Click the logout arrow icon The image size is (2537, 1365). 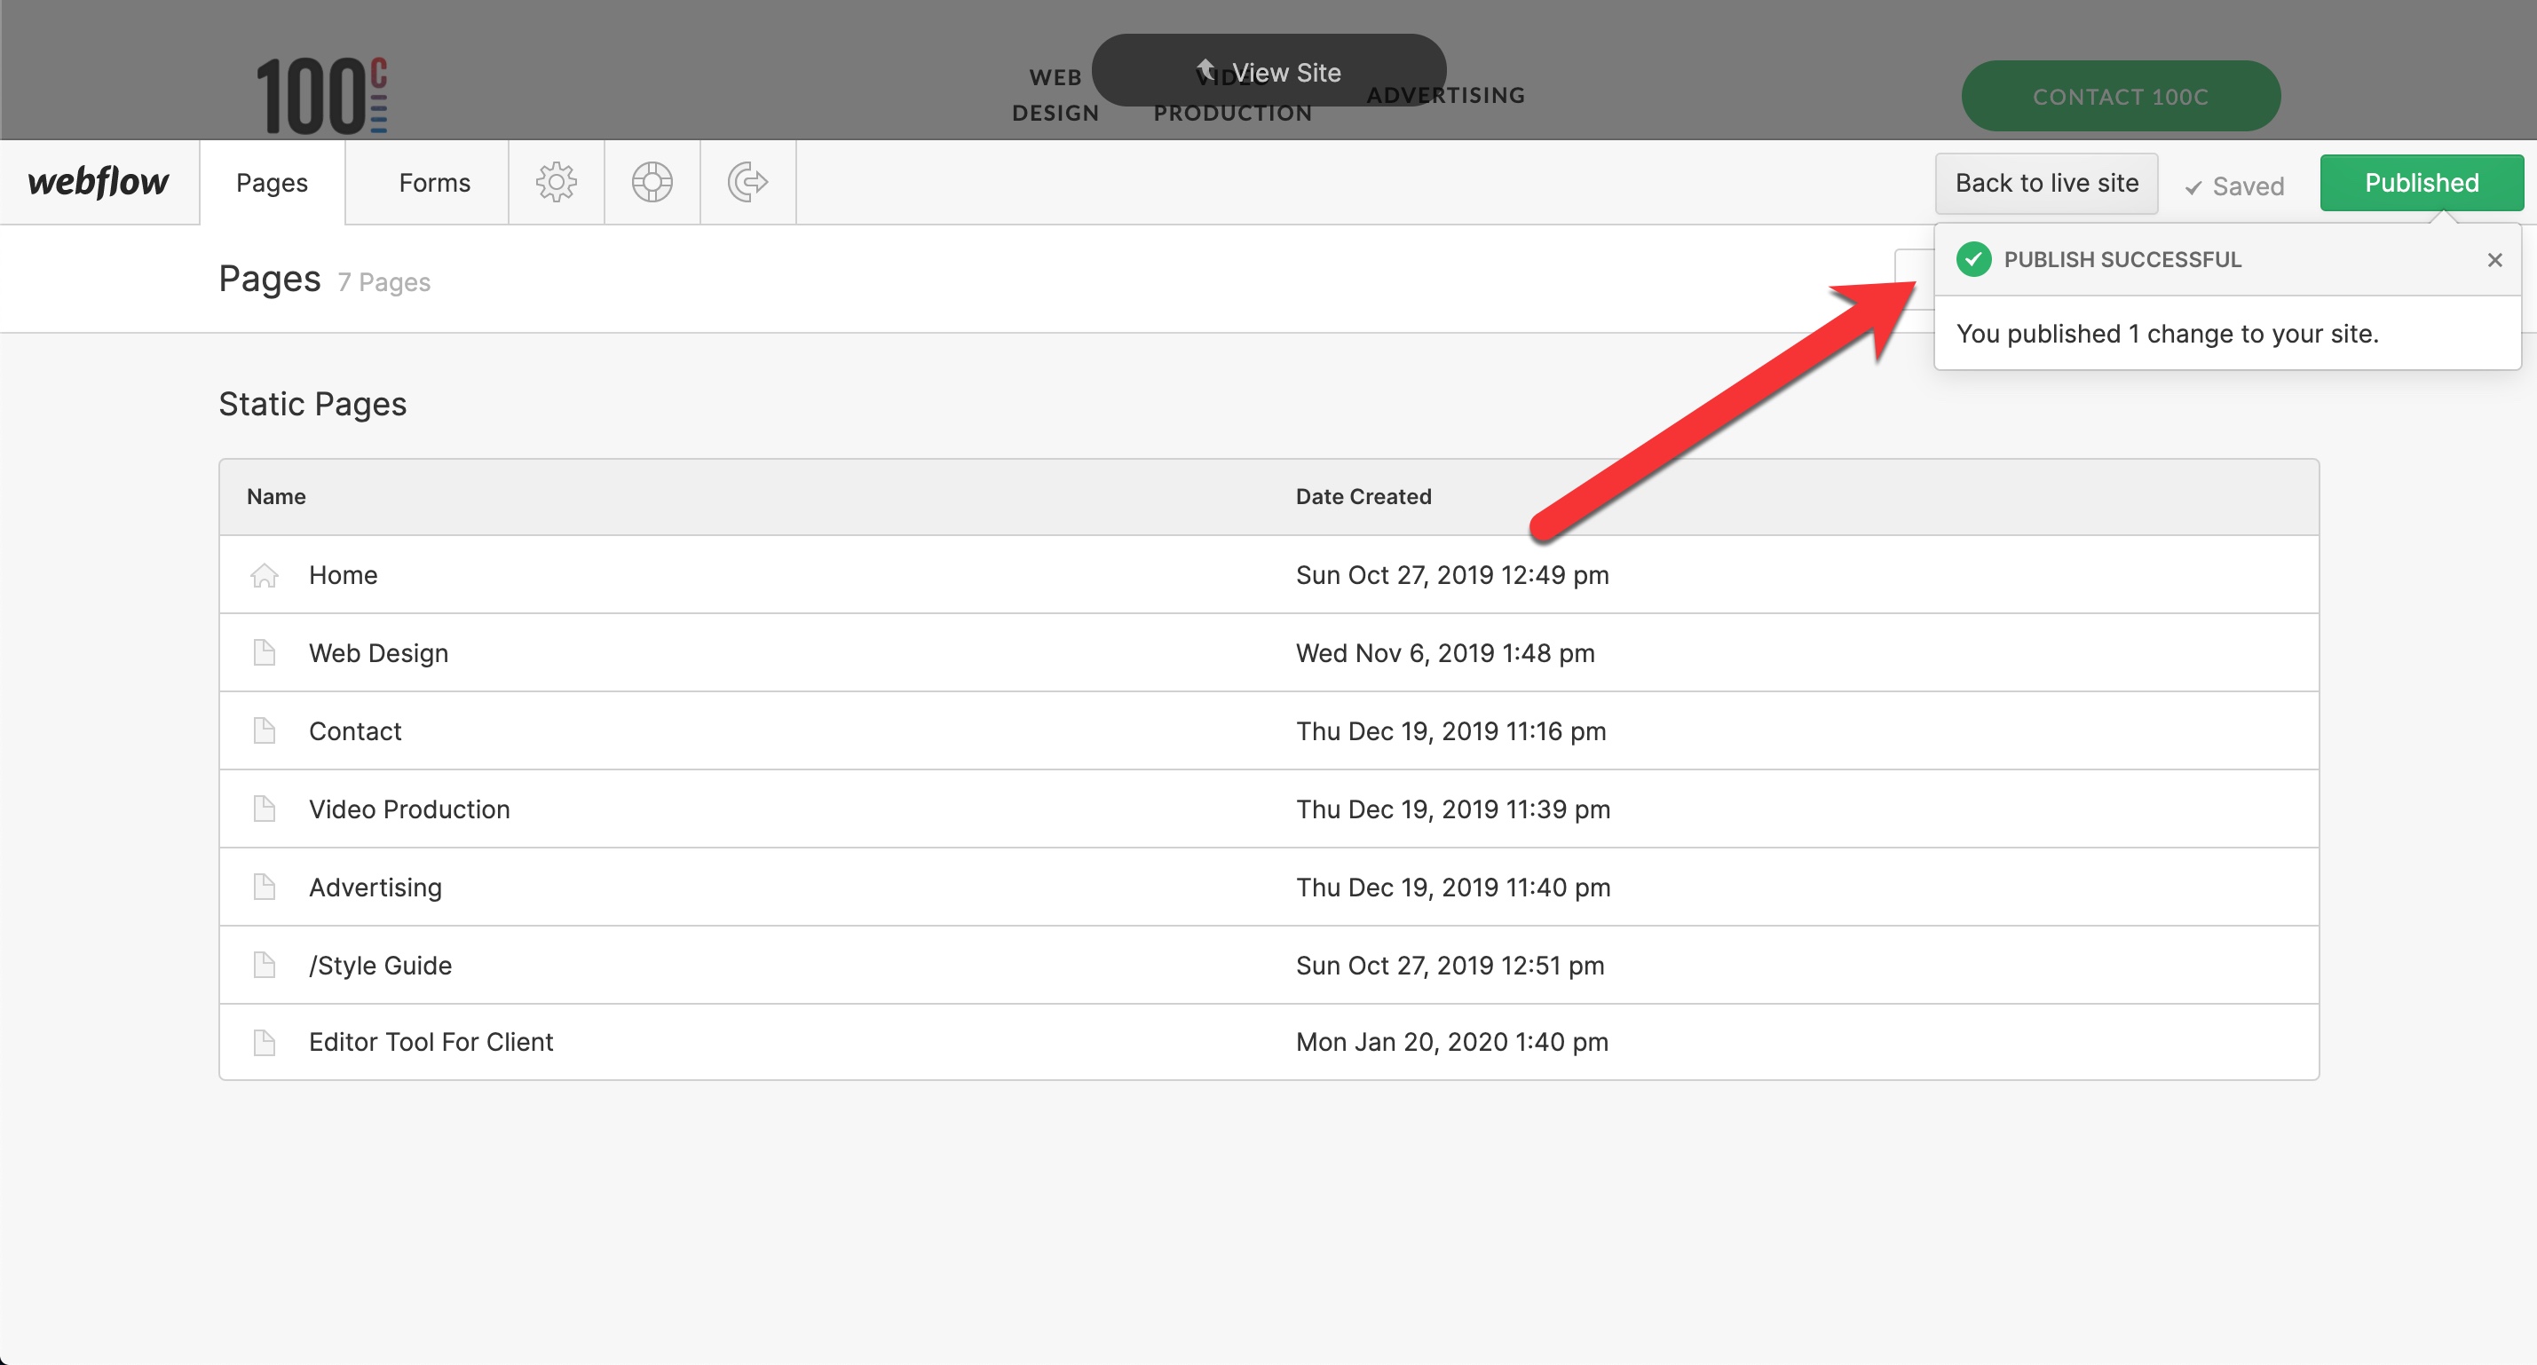[x=747, y=182]
